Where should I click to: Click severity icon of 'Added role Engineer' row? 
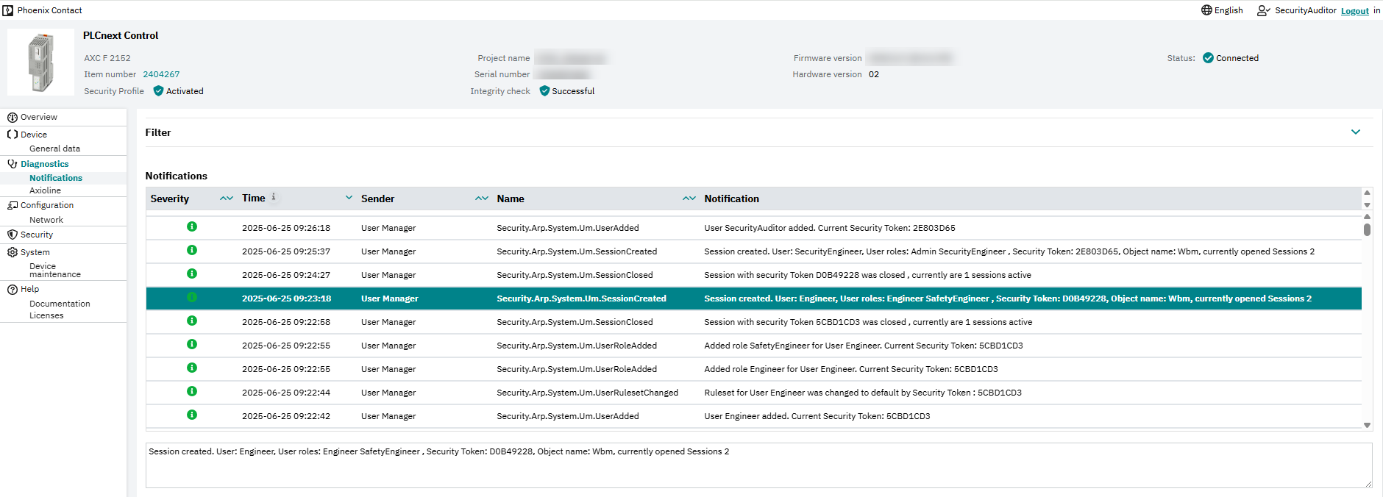tap(192, 368)
